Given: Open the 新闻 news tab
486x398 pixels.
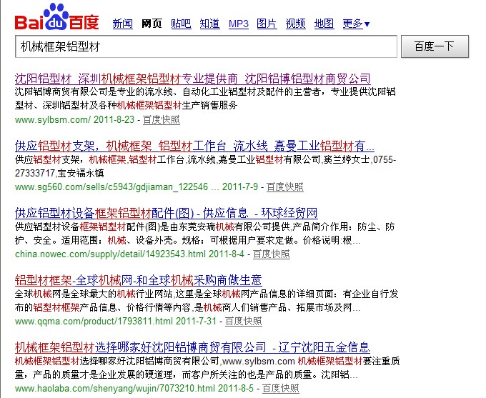Looking at the screenshot, I should 123,24.
